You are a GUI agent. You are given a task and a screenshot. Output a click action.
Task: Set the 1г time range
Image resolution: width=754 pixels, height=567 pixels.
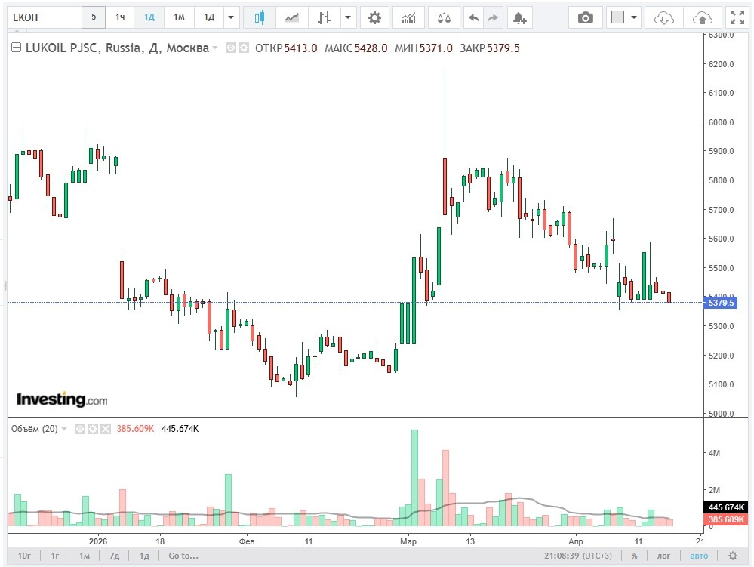click(x=55, y=556)
